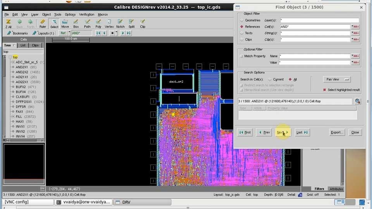Click the Calibre window menu icon
372x209 pixels.
(x=7, y=7)
